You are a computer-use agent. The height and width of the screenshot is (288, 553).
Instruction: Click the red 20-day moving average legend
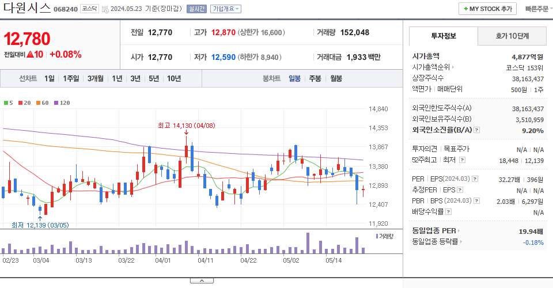tap(25, 103)
